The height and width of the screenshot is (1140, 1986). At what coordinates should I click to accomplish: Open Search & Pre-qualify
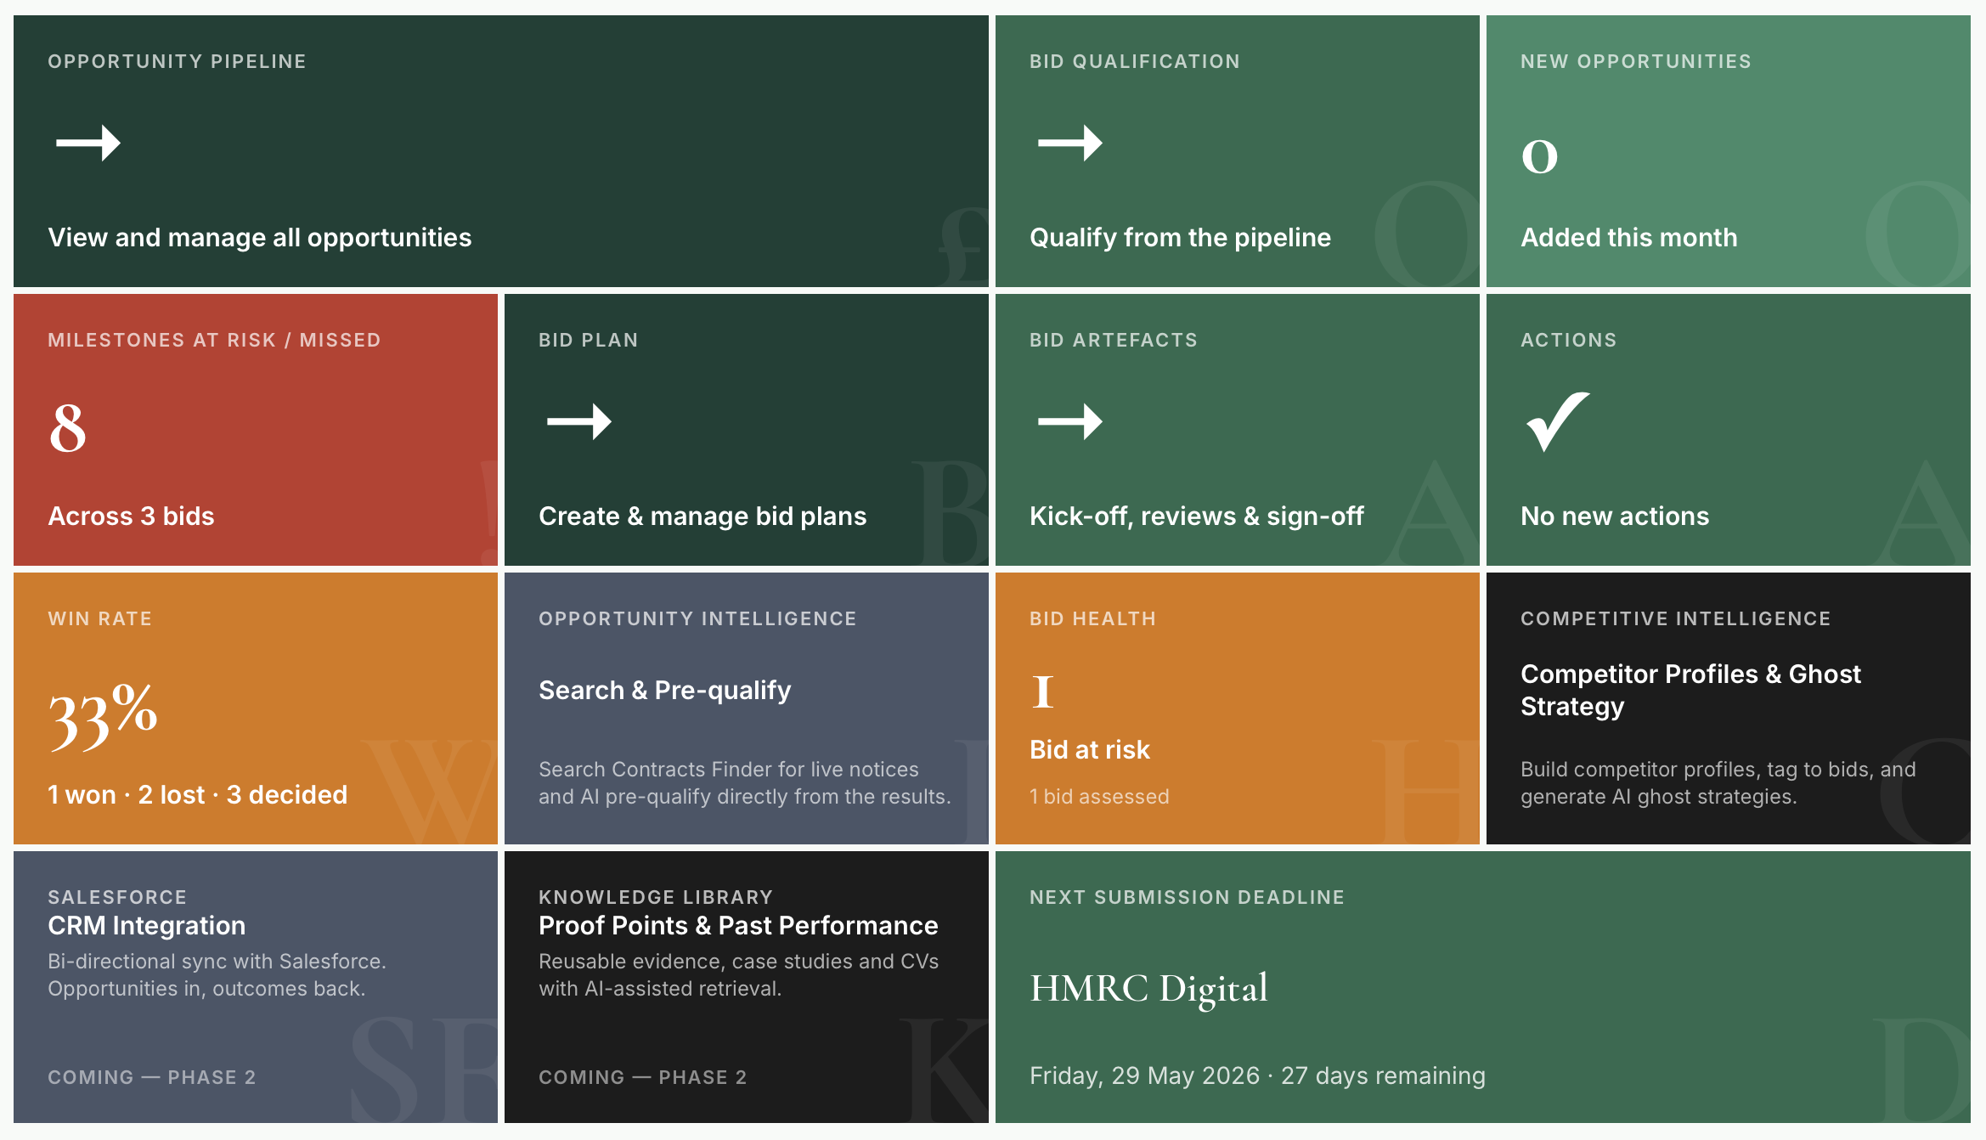click(665, 690)
